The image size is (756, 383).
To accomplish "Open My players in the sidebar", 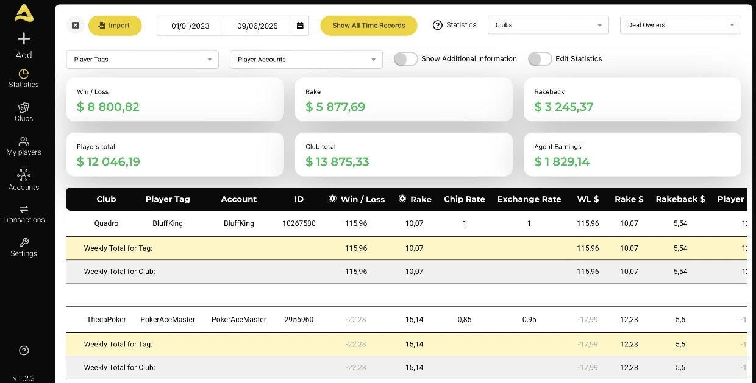I will pyautogui.click(x=24, y=146).
